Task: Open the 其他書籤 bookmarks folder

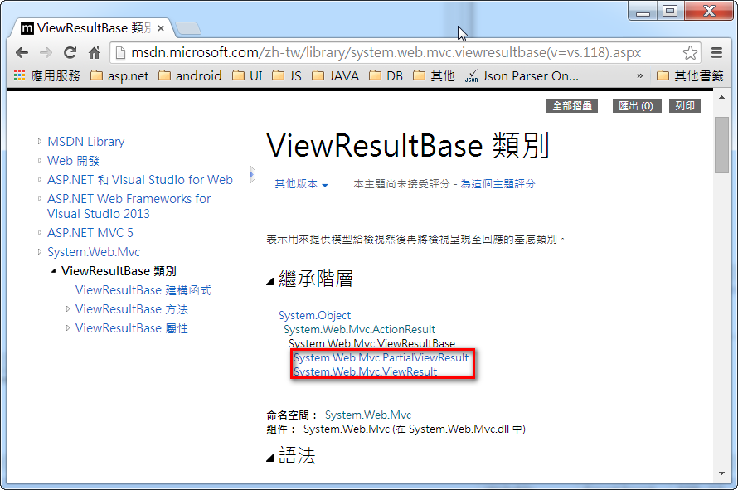Action: [x=690, y=75]
